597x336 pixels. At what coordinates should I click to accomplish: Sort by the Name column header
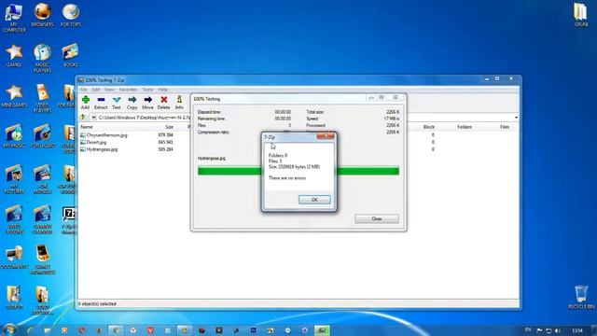87,127
